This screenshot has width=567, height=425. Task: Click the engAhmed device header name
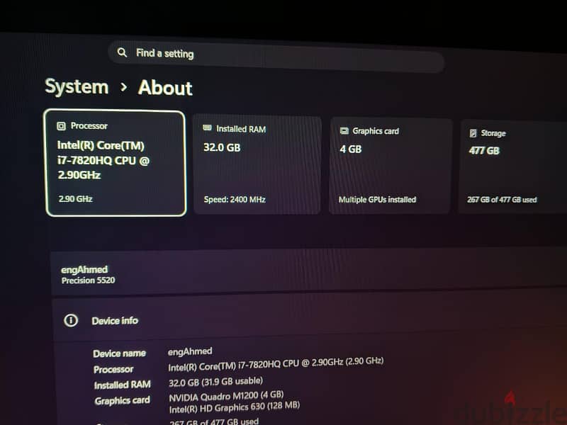point(84,270)
